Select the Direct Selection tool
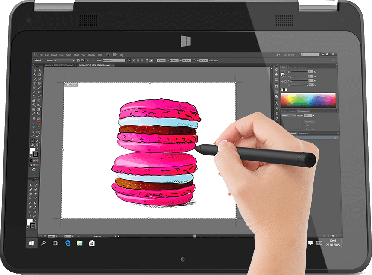372x275 pixels. pos(40,70)
